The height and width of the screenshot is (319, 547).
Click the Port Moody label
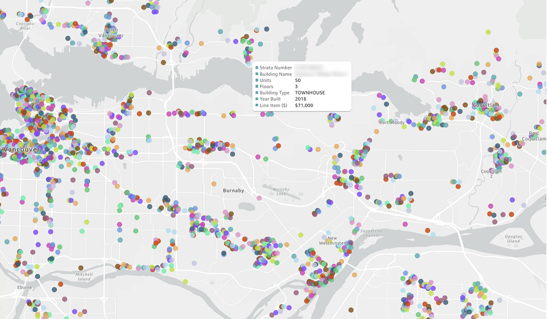coord(392,123)
